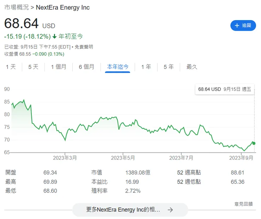Open the 5 年 chart range
Viewport: 261px width, 219px height.
pos(169,67)
